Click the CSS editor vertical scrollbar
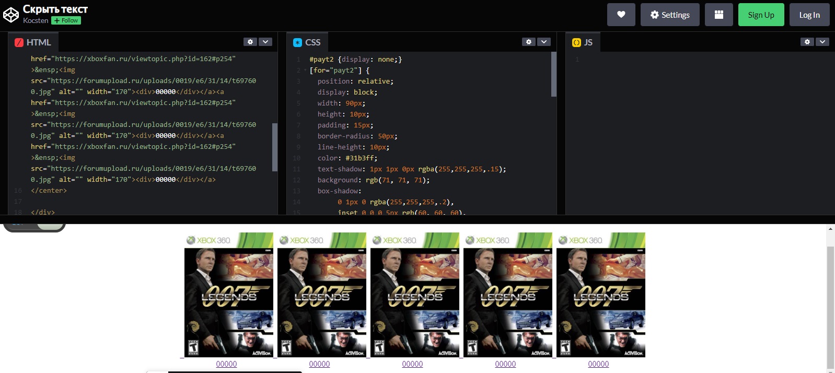Viewport: 835px width, 373px height. point(554,74)
